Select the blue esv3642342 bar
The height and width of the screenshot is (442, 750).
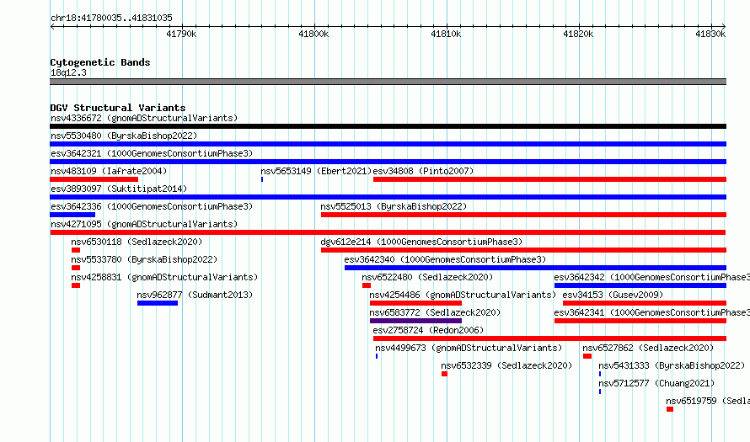[640, 285]
